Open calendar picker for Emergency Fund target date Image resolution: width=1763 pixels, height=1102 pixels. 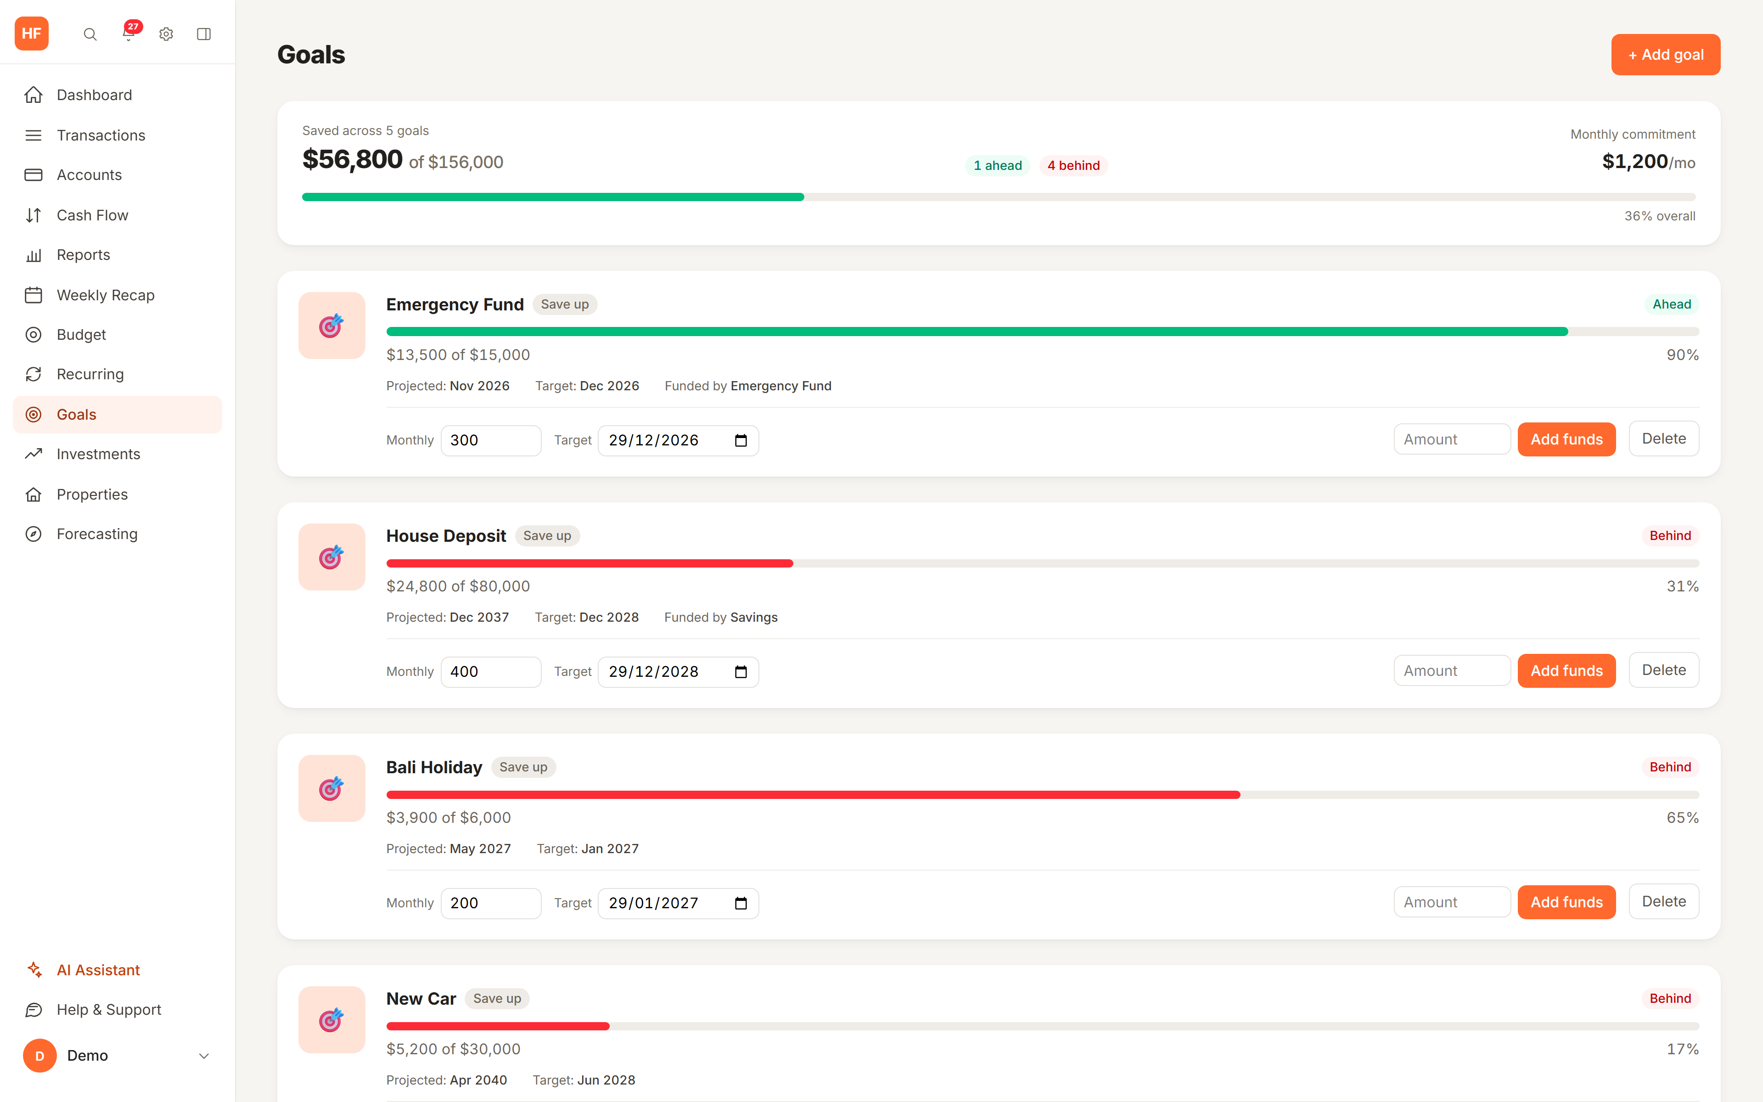741,440
